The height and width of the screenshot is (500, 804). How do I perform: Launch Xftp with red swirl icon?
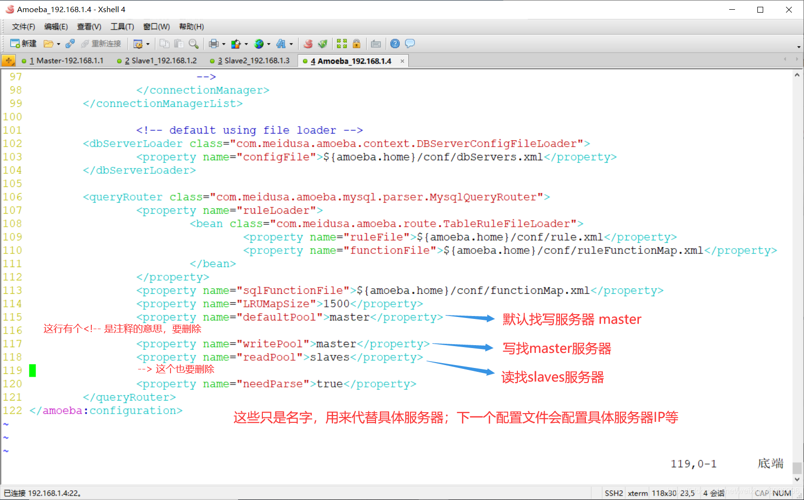[x=308, y=44]
